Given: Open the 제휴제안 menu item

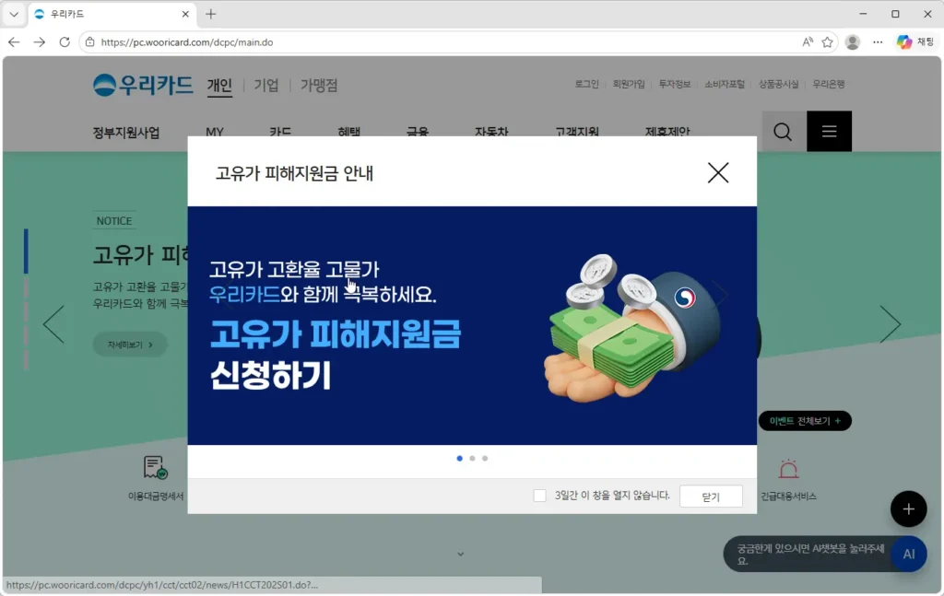Looking at the screenshot, I should click(x=667, y=131).
